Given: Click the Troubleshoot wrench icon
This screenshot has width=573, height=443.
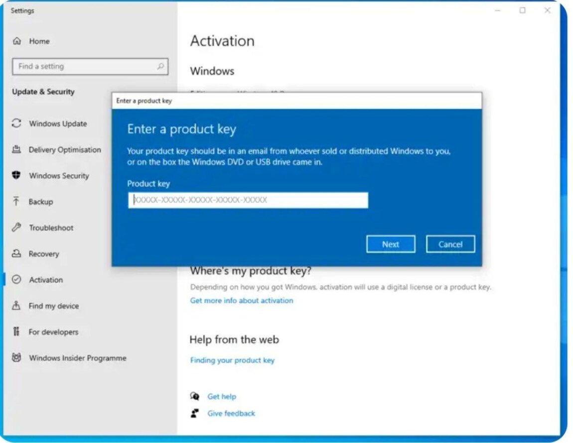Looking at the screenshot, I should point(16,227).
